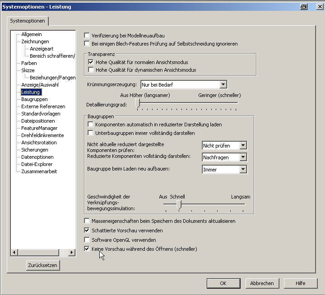Screen dimensions: 325x295
Task: Open the Nachfragen dropdown
Action: [x=243, y=157]
